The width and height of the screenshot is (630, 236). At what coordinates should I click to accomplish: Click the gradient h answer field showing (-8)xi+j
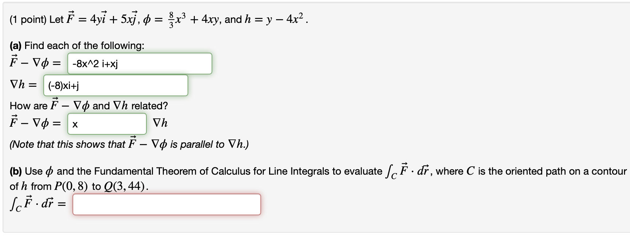tap(115, 85)
